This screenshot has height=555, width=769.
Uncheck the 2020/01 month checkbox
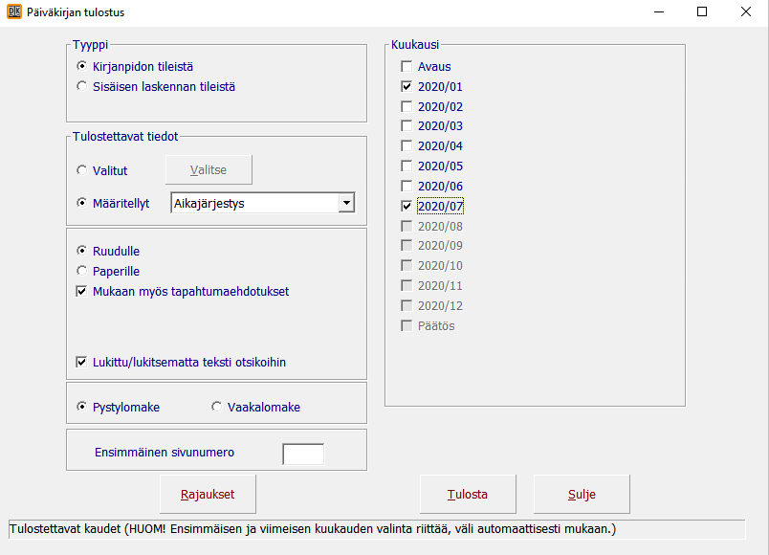(x=406, y=87)
